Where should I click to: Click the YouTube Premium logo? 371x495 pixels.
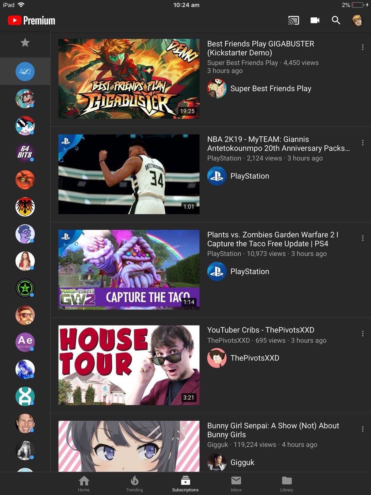coord(31,20)
